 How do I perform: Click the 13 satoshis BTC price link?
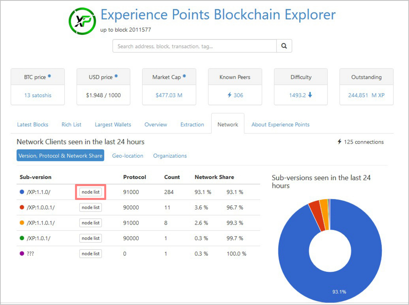[38, 95]
